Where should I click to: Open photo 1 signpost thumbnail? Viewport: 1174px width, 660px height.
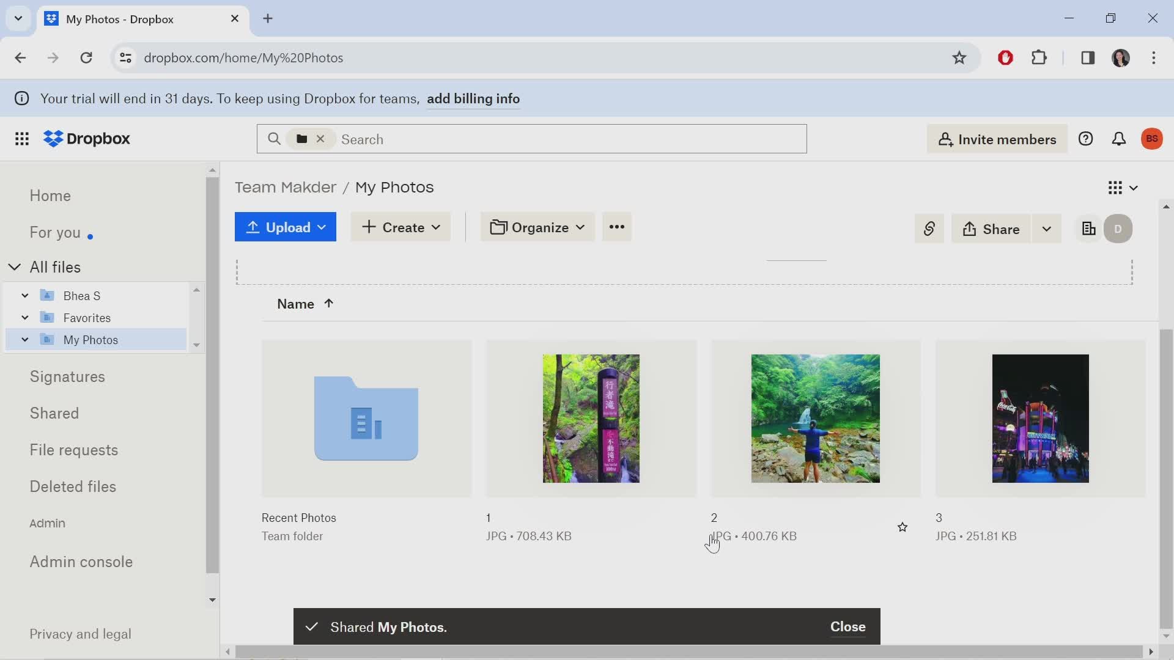pos(591,419)
